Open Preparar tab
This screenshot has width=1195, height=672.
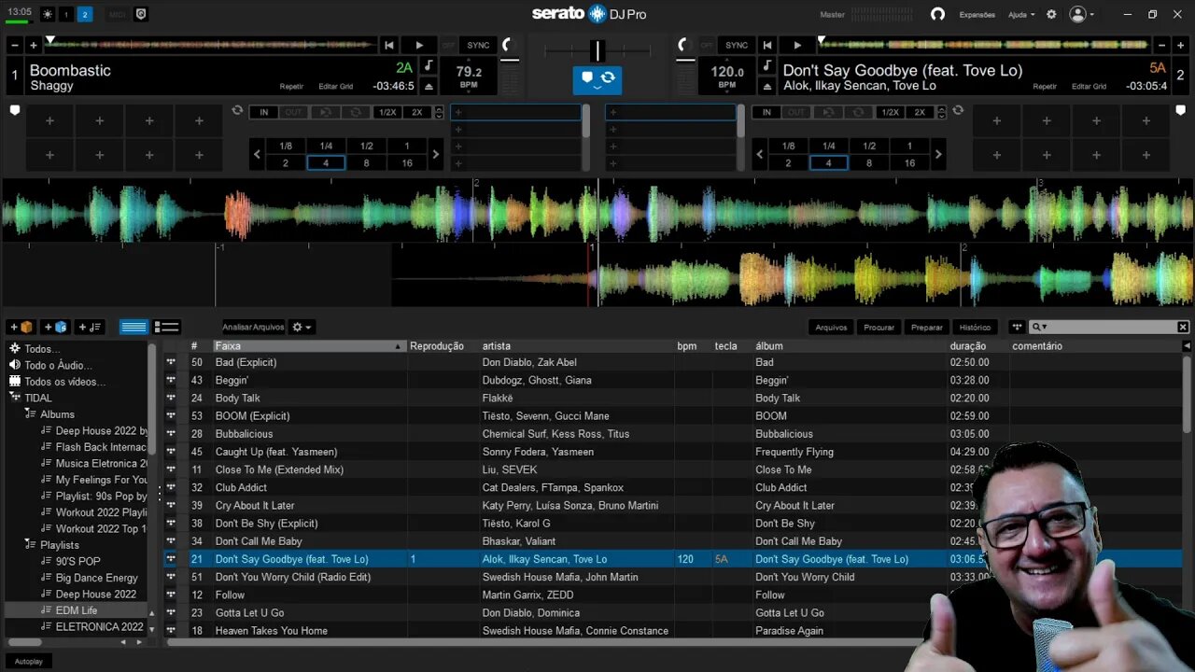927,328
